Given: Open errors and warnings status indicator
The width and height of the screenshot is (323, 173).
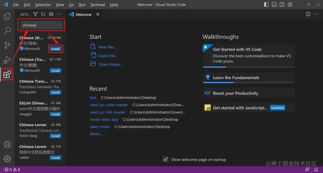Looking at the screenshot, I should [12, 170].
